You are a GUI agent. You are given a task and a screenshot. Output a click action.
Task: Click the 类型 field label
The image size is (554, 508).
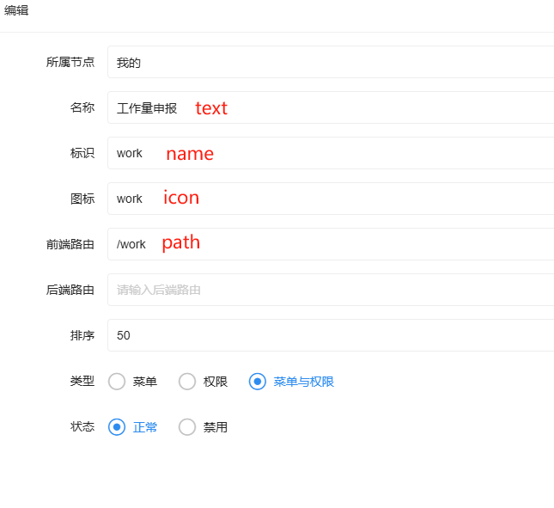(x=82, y=381)
